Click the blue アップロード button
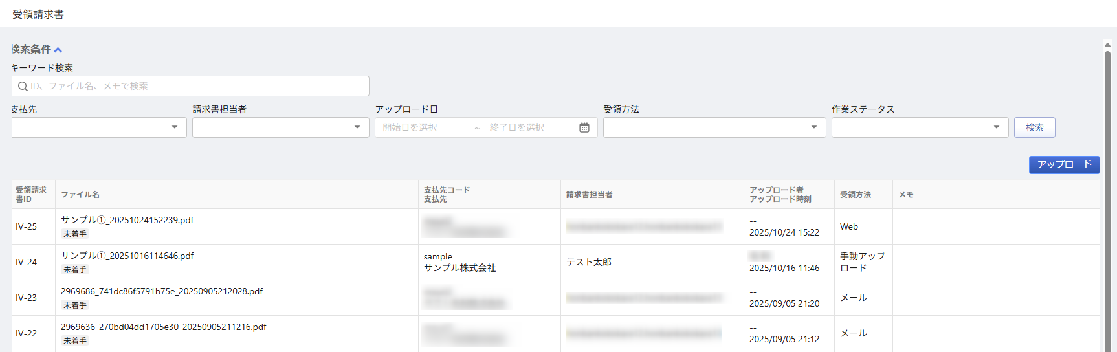This screenshot has width=1117, height=352. pyautogui.click(x=1064, y=164)
